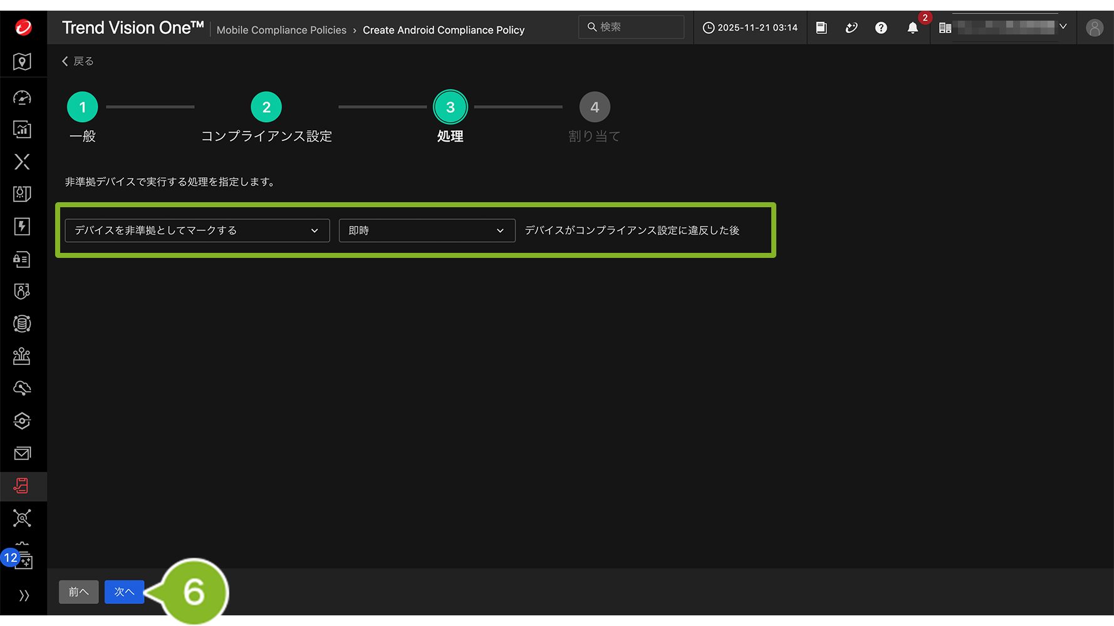1114x626 pixels.
Task: Open the email security envelope icon in sidebar
Action: pyautogui.click(x=23, y=453)
